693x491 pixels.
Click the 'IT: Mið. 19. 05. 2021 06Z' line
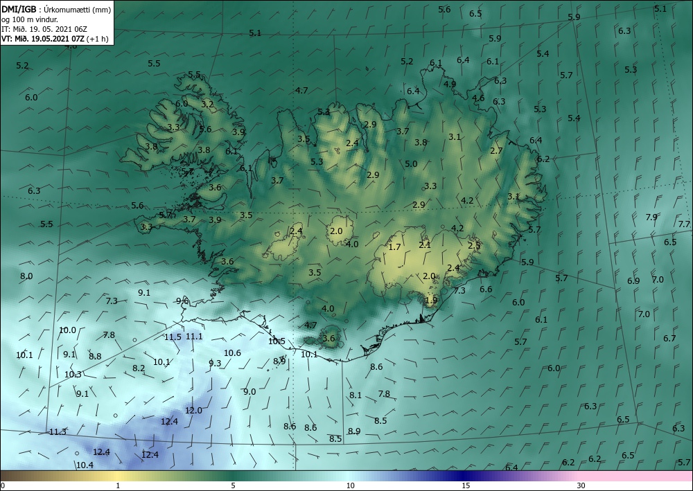pyautogui.click(x=44, y=29)
